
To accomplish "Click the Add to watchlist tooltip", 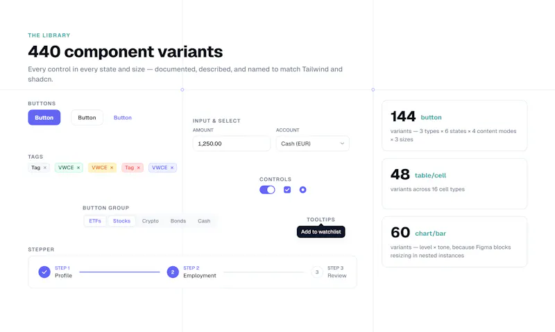I will tap(321, 232).
